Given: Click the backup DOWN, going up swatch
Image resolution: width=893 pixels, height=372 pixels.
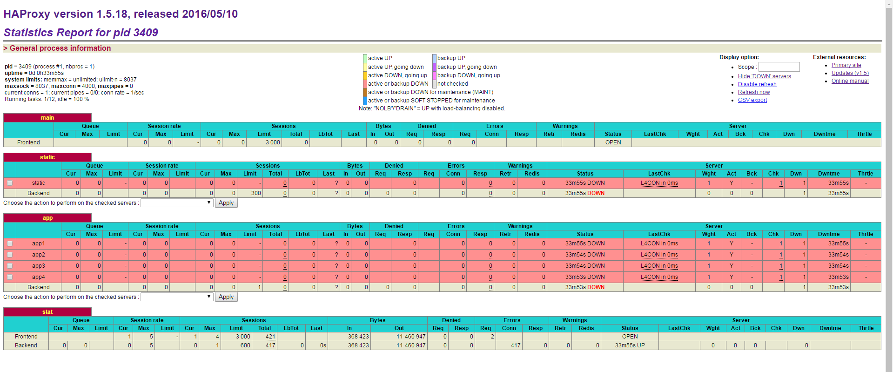Looking at the screenshot, I should [434, 75].
